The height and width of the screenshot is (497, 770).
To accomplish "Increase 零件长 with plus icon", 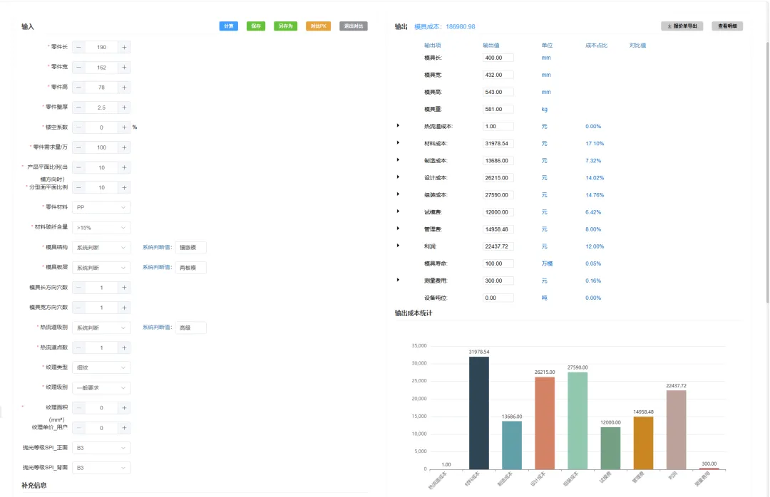I will tap(124, 47).
